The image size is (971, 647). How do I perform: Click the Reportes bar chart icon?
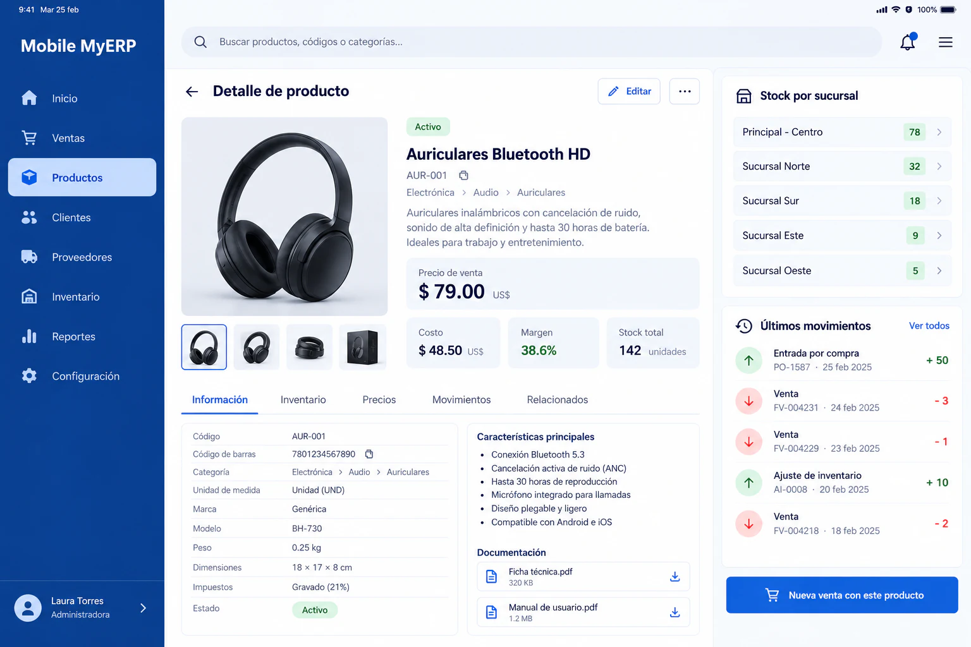(x=29, y=336)
